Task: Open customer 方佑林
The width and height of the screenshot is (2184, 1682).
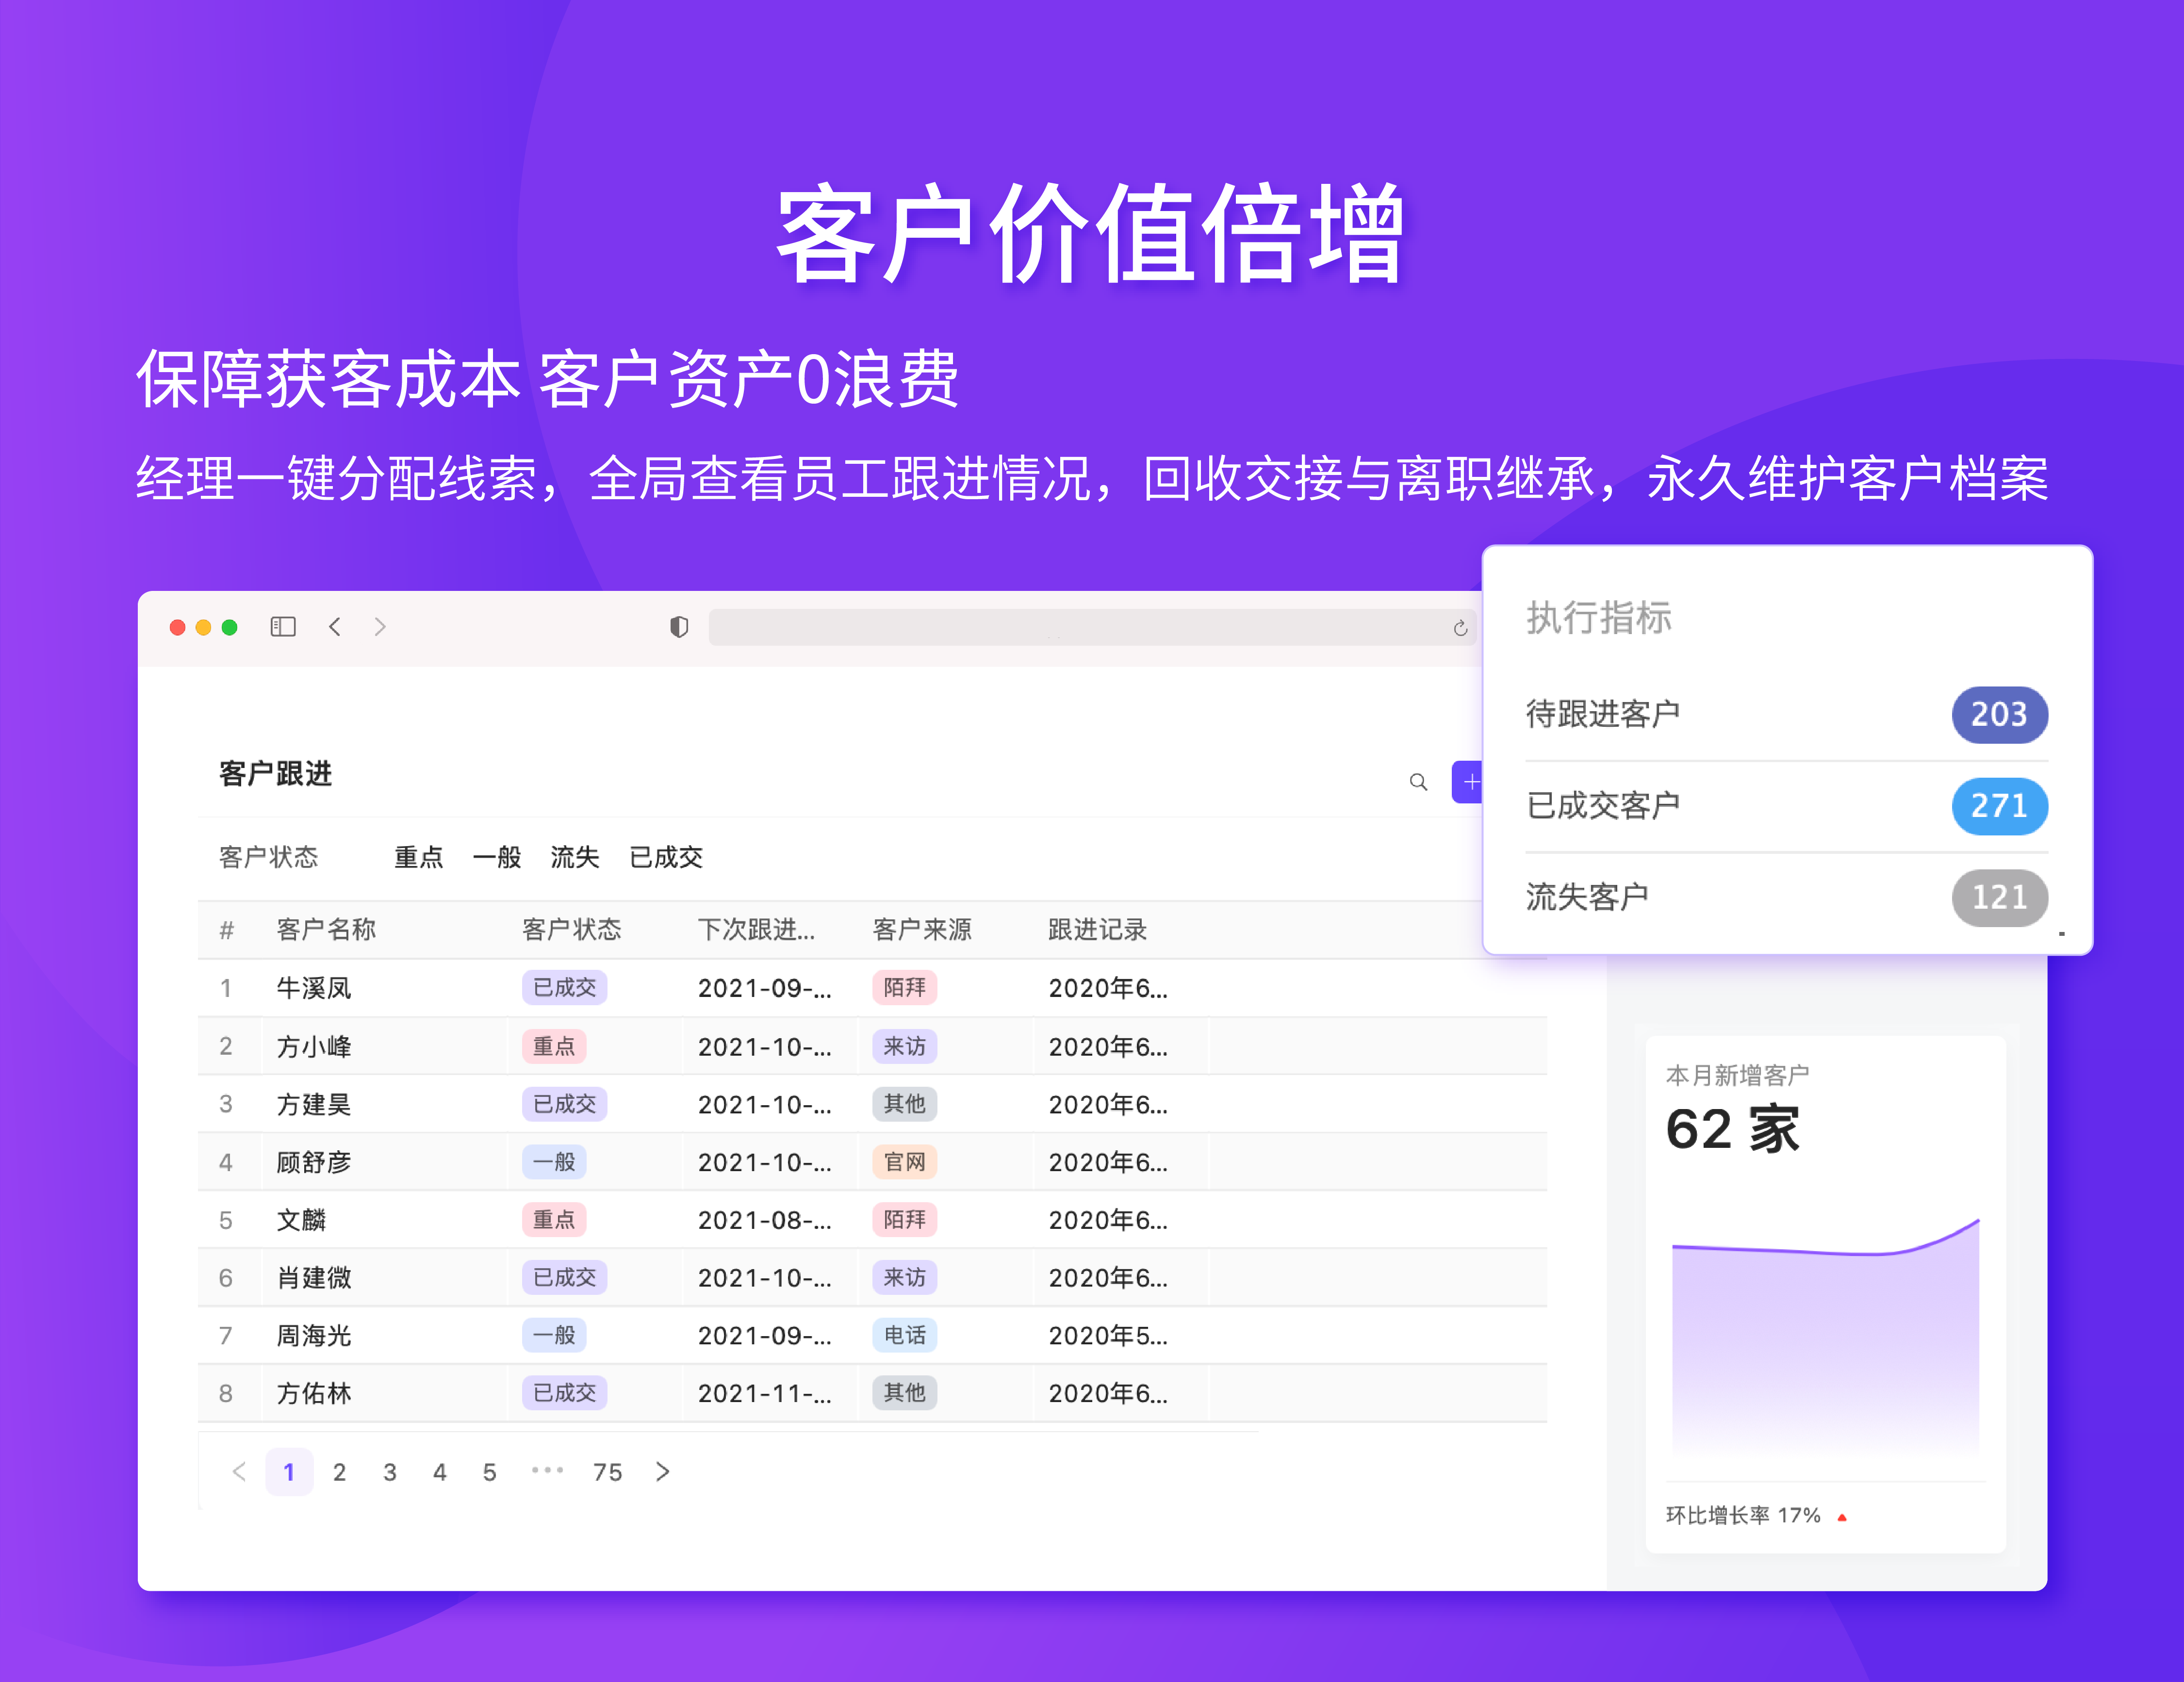Action: point(314,1393)
